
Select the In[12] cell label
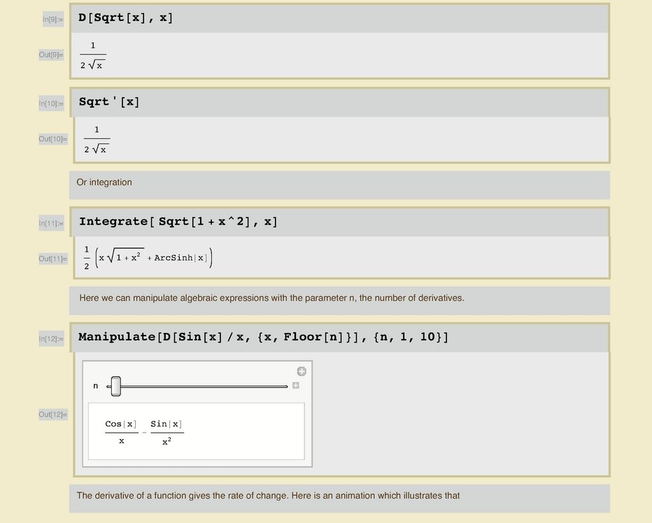(51, 339)
